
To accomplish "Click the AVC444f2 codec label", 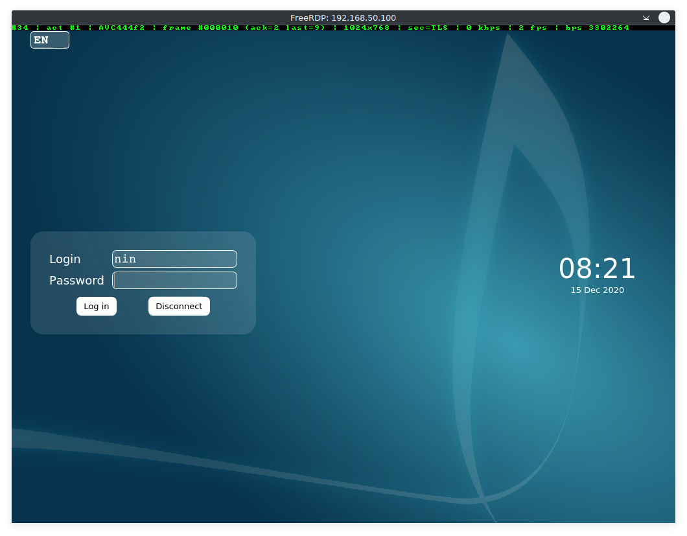I will pyautogui.click(x=121, y=28).
